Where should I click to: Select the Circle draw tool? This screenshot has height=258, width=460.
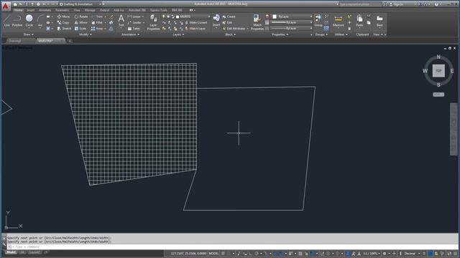(29, 21)
